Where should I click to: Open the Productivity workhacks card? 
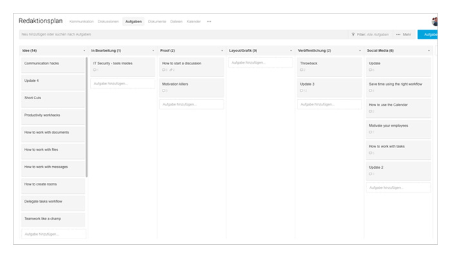[x=53, y=117]
